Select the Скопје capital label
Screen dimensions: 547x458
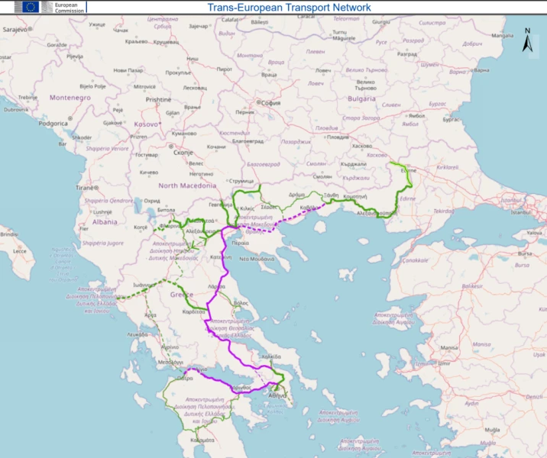click(x=183, y=153)
